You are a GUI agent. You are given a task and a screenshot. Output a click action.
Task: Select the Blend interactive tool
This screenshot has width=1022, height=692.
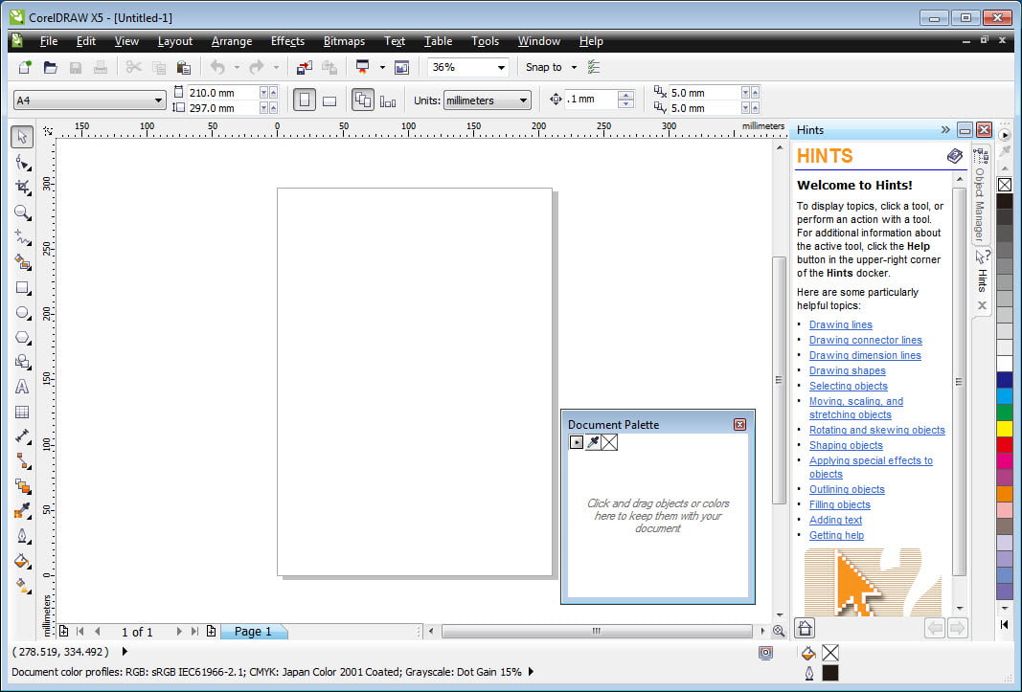[22, 486]
